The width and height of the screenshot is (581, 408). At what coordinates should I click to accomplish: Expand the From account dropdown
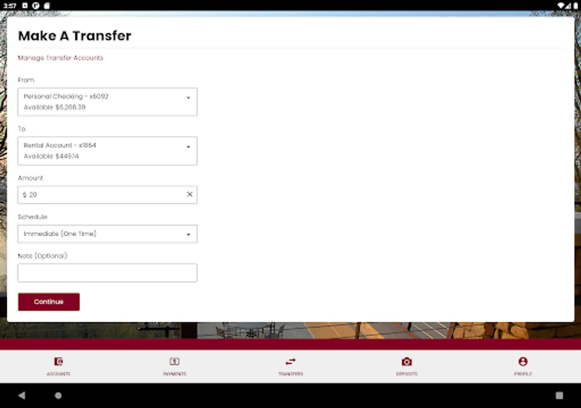pos(108,102)
